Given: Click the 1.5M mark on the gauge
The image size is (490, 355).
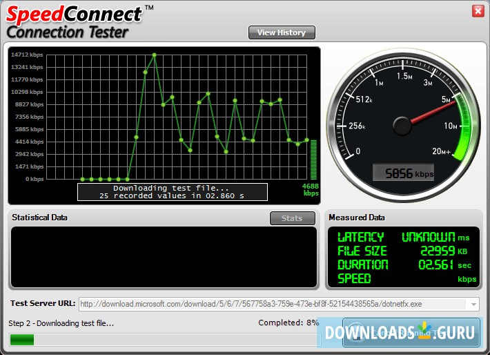Looking at the screenshot, I should click(404, 76).
